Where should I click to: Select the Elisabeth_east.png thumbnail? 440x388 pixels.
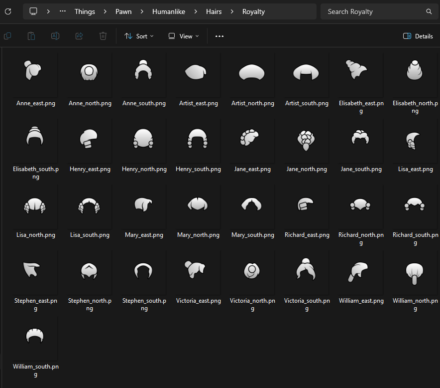click(x=356, y=69)
